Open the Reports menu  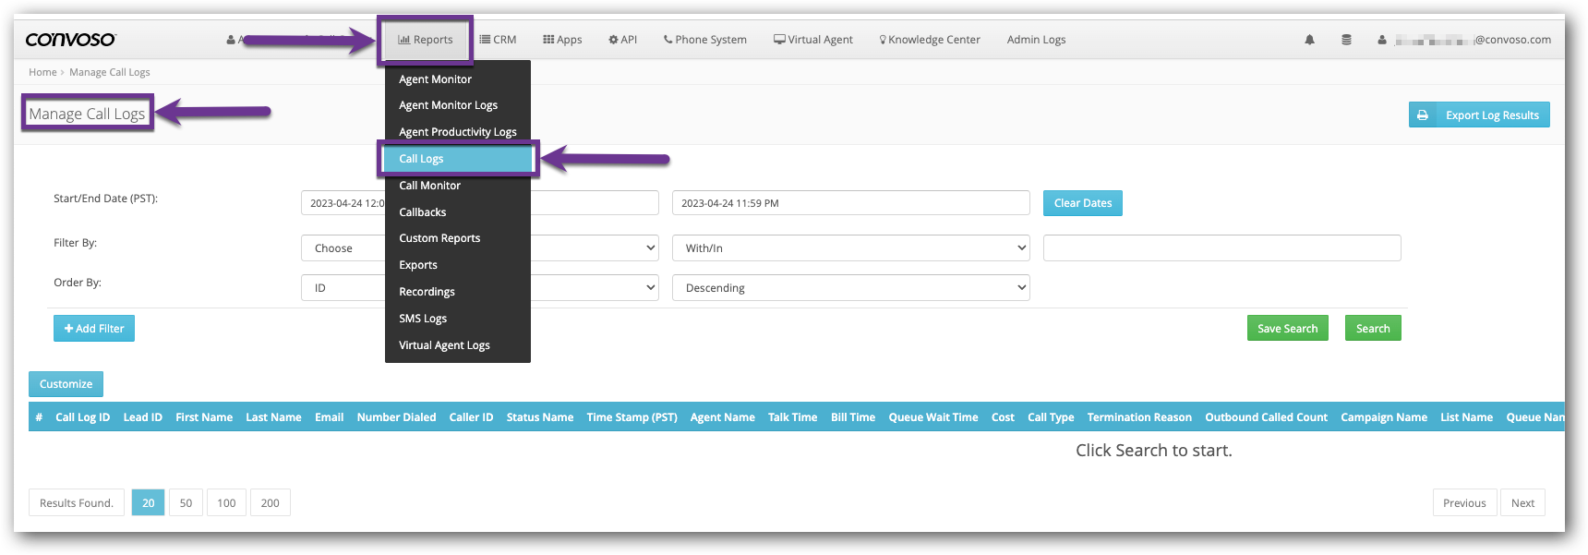click(x=426, y=40)
